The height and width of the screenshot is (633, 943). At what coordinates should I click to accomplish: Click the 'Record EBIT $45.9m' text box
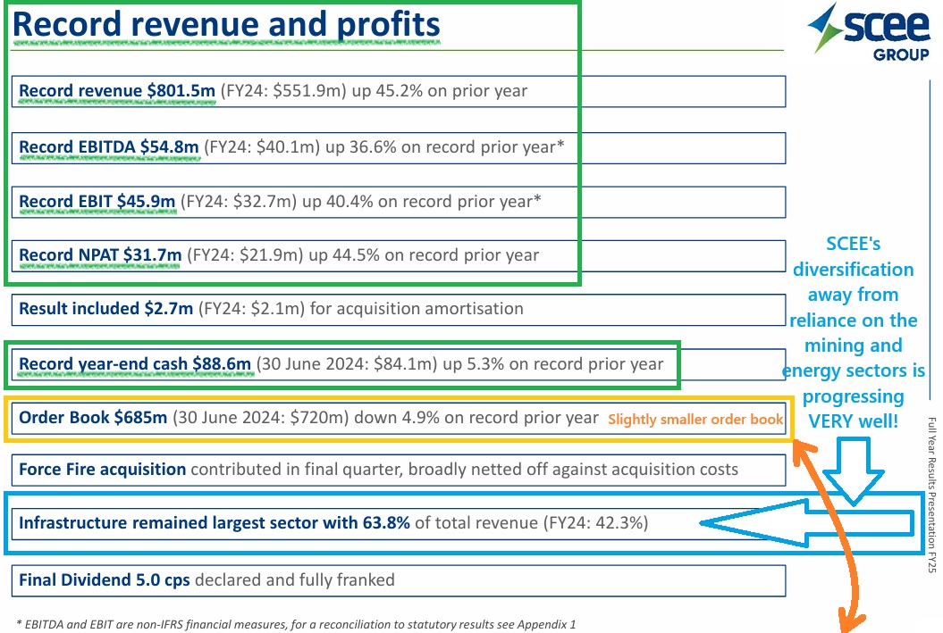click(x=97, y=202)
